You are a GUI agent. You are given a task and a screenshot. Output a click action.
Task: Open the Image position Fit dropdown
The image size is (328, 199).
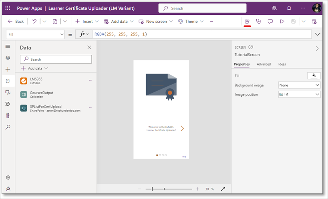click(x=299, y=94)
